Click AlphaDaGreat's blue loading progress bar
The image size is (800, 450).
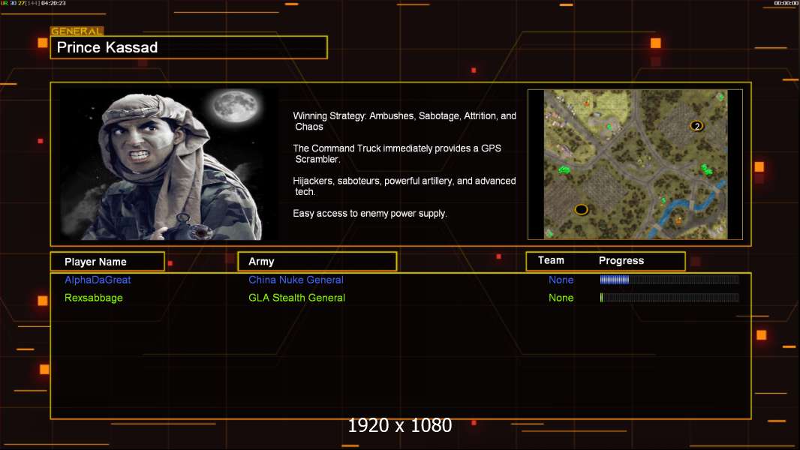point(669,279)
